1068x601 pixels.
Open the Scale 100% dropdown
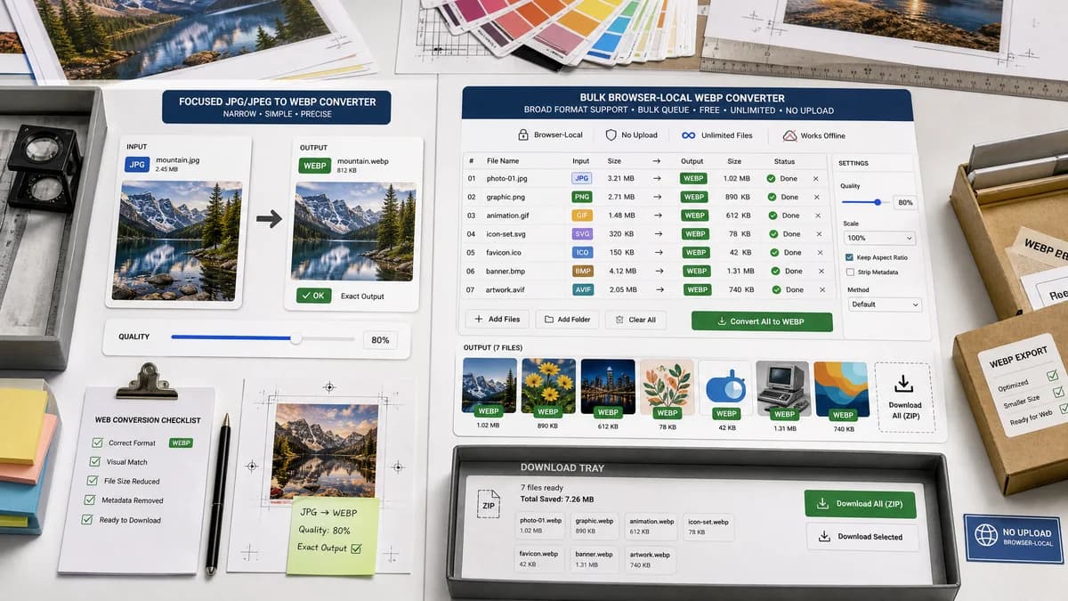pyautogui.click(x=879, y=238)
